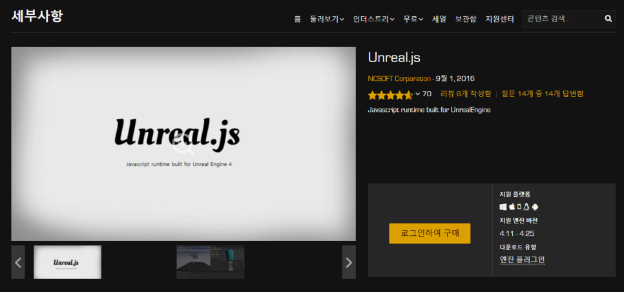624x292 pixels.
Task: Click the Linux penguin platform icon
Action: click(x=526, y=207)
